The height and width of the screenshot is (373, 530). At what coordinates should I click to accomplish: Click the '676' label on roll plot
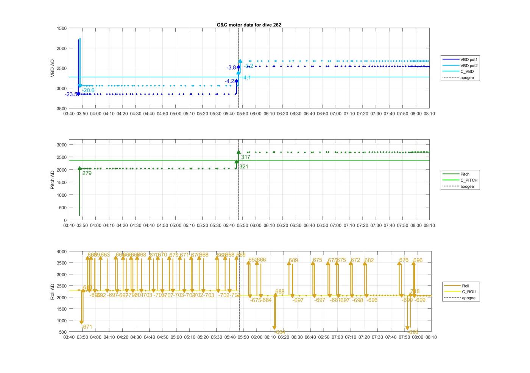point(404,260)
